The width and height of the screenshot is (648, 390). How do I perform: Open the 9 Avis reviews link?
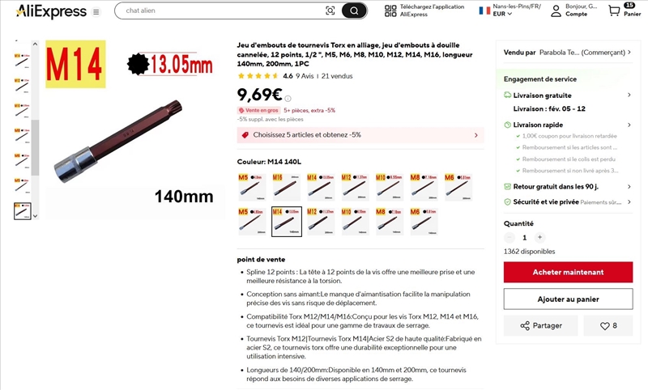[x=305, y=76]
